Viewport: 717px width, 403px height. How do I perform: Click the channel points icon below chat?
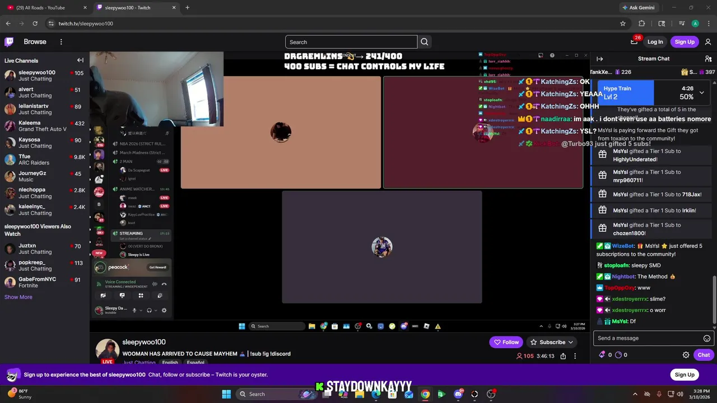[618, 355]
